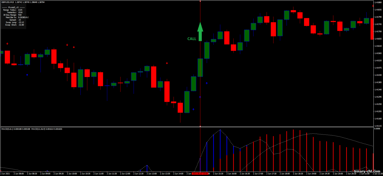
Task: Click the leftmost blue up arrow signal
Action: (27, 75)
